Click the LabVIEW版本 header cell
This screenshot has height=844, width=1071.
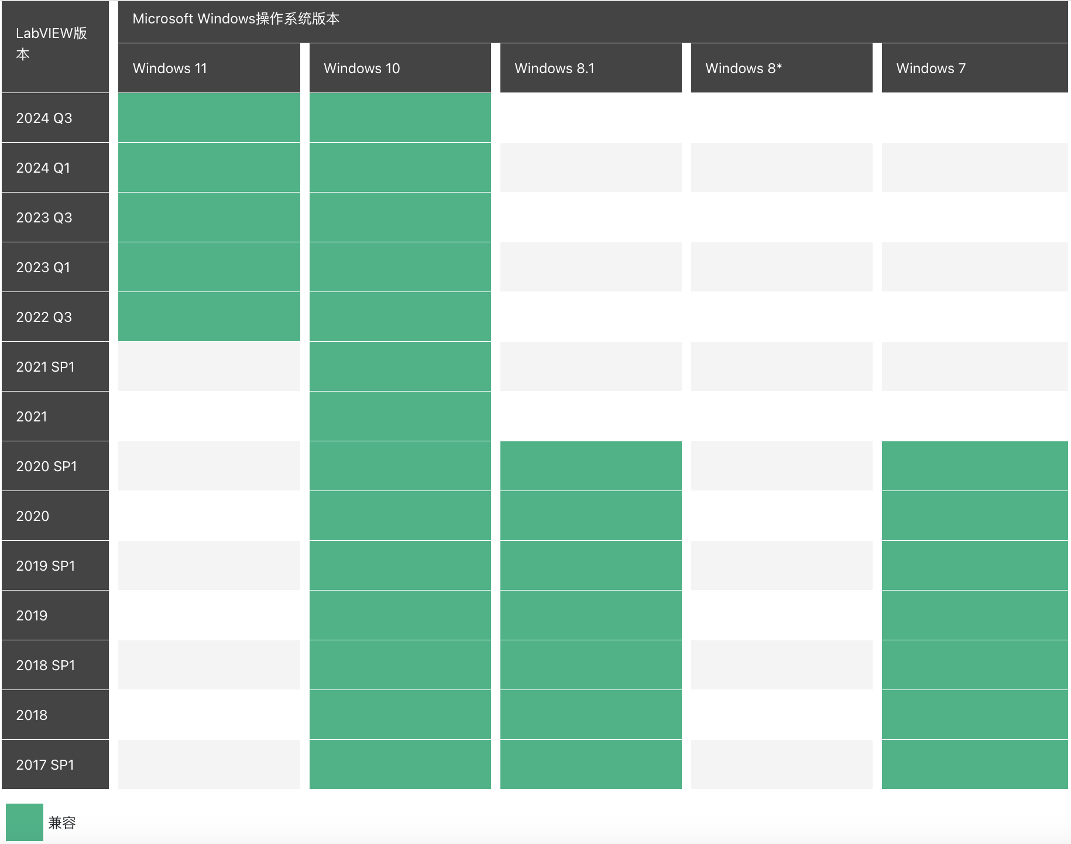pyautogui.click(x=55, y=46)
